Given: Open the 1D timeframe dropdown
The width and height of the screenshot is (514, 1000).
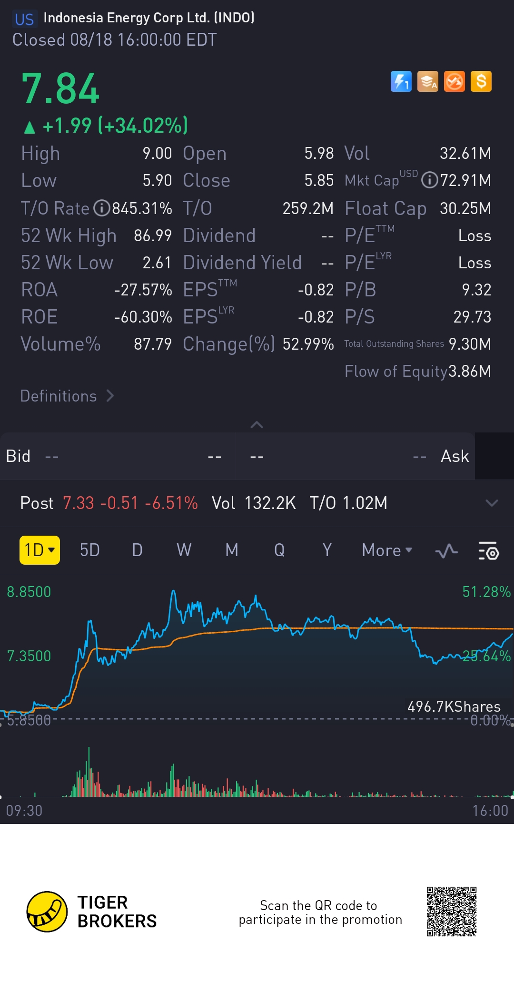Looking at the screenshot, I should point(40,550).
